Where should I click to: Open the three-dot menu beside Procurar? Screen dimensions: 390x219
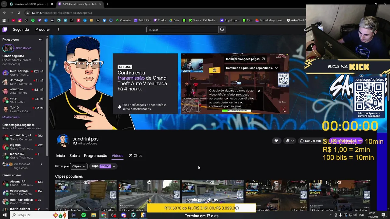58,30
